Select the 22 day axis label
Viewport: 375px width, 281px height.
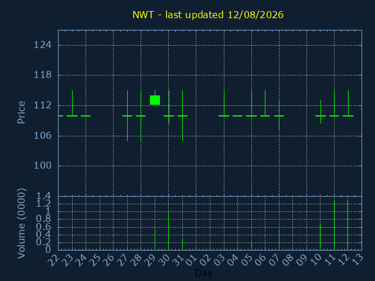tap(54, 260)
